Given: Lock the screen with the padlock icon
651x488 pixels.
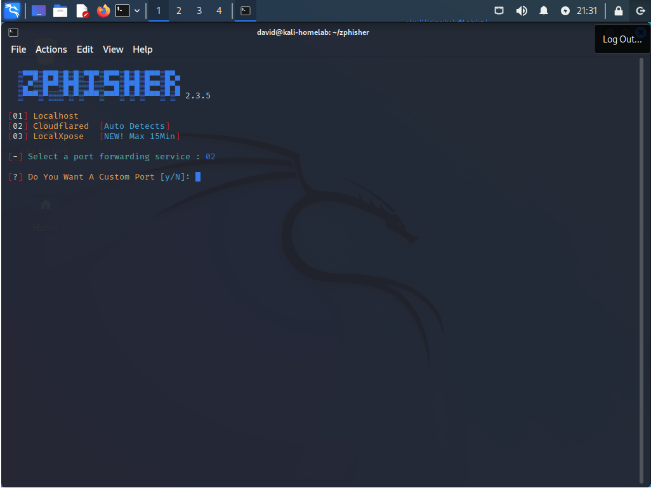Looking at the screenshot, I should 619,10.
